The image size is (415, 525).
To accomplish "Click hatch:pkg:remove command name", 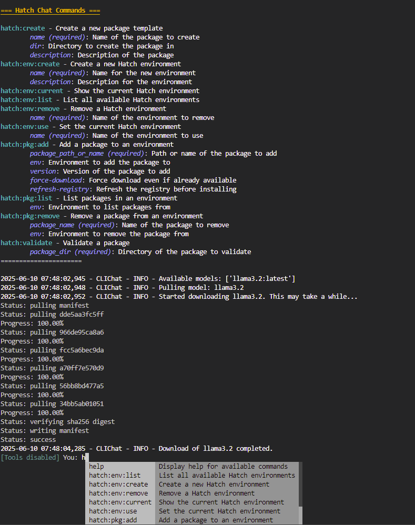I will click(30, 216).
